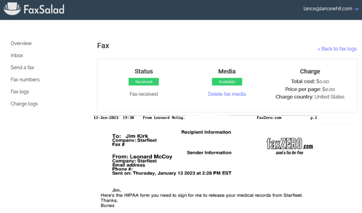The image size is (362, 213).
Task: Open Fax numbers in sidebar
Action: pos(25,80)
